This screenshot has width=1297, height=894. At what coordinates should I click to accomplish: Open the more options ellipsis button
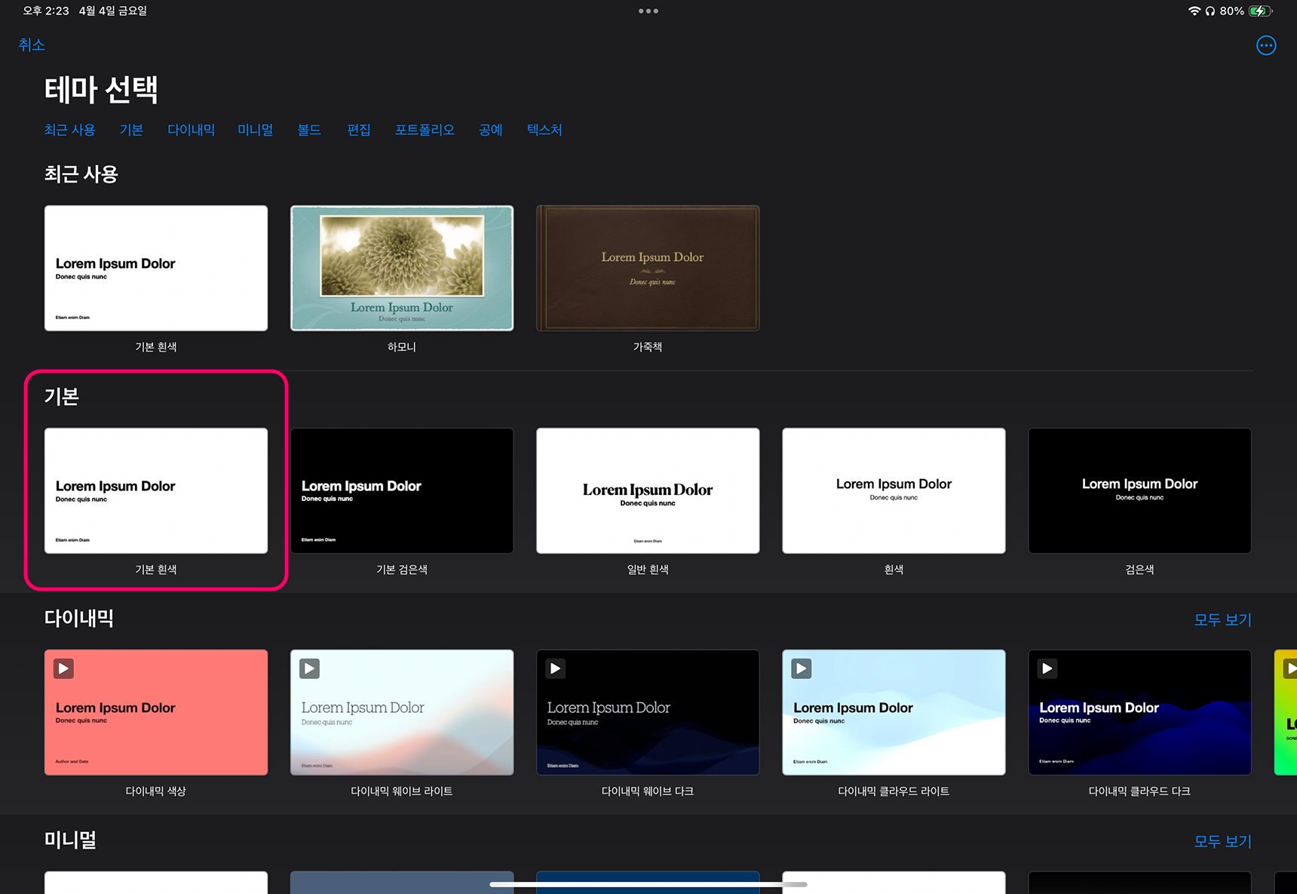point(1266,45)
